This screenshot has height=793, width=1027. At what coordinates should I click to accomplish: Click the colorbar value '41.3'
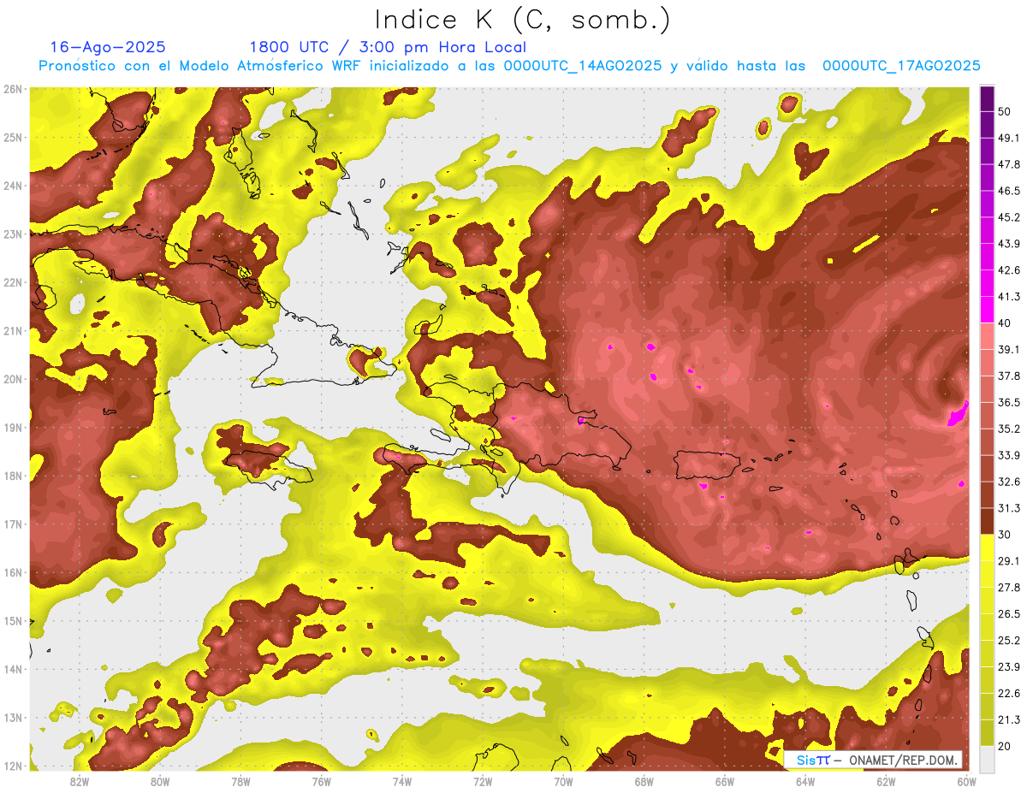pos(1009,297)
